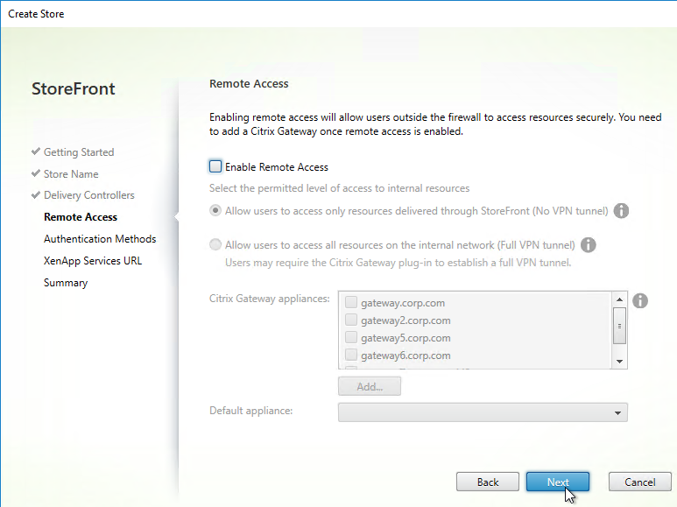Click the appliances list scroll up arrow
The height and width of the screenshot is (507, 677).
click(x=619, y=299)
